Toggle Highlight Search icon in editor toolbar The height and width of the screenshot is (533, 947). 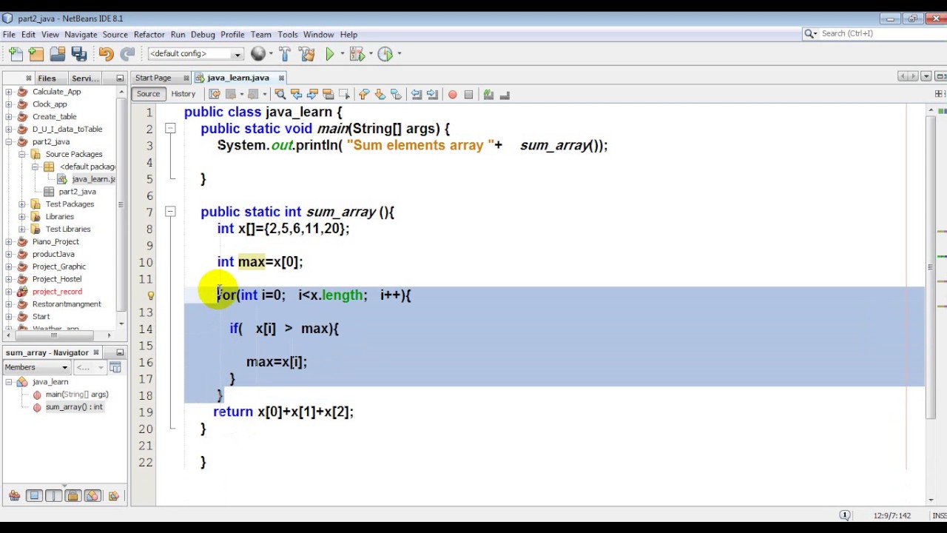pyautogui.click(x=328, y=94)
